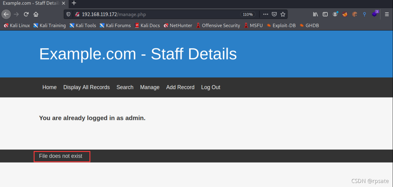Bookmark this page with star icon
This screenshot has width=393, height=187.
click(283, 14)
